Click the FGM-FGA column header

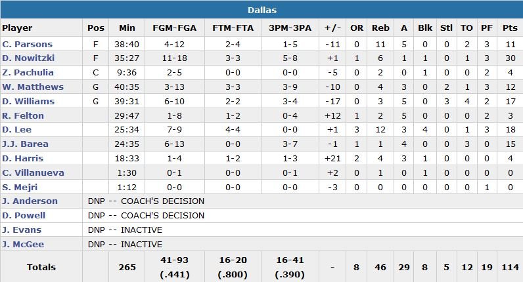tap(173, 28)
